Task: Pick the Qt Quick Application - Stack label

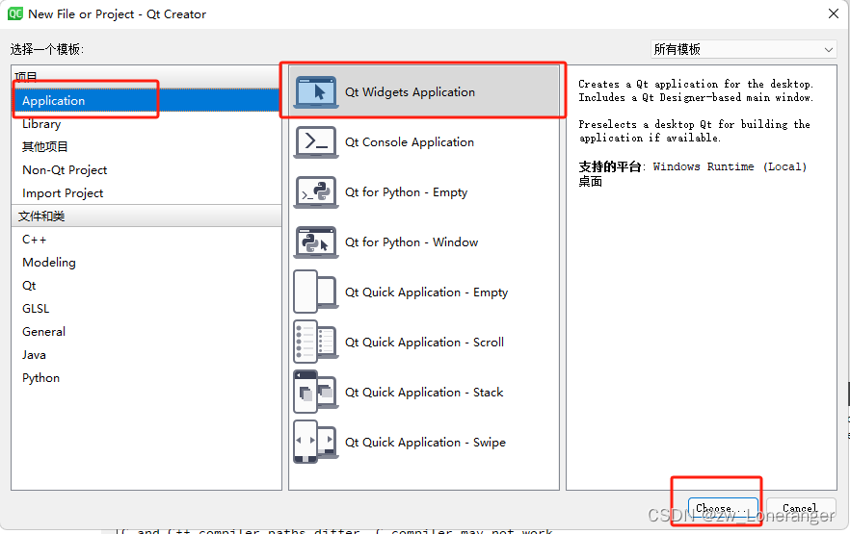Action: (x=424, y=393)
